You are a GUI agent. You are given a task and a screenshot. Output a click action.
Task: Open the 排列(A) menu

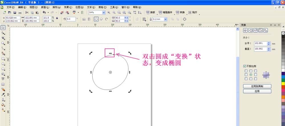[57, 7]
